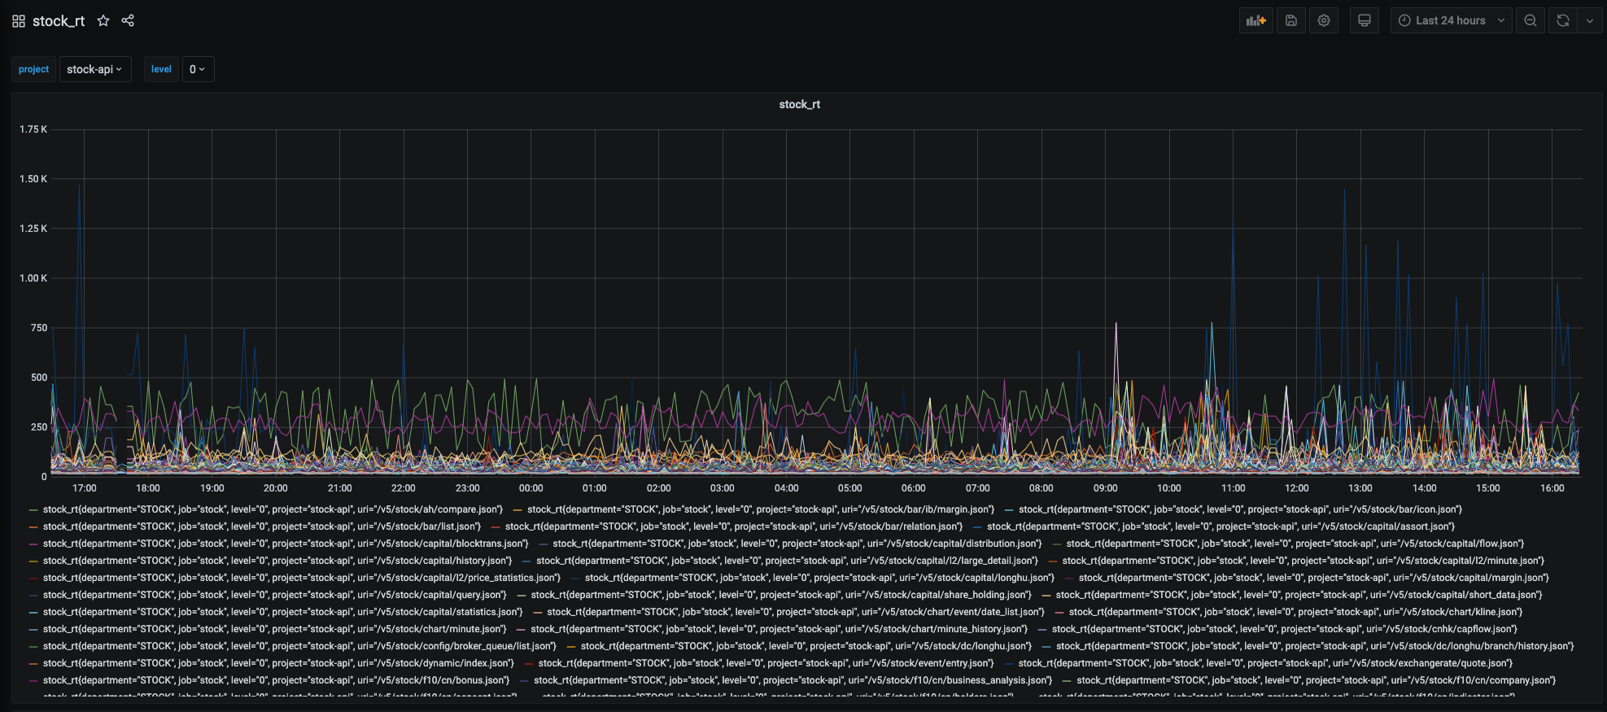Click the 00:00 x-axis time label
This screenshot has width=1607, height=712.
(531, 488)
